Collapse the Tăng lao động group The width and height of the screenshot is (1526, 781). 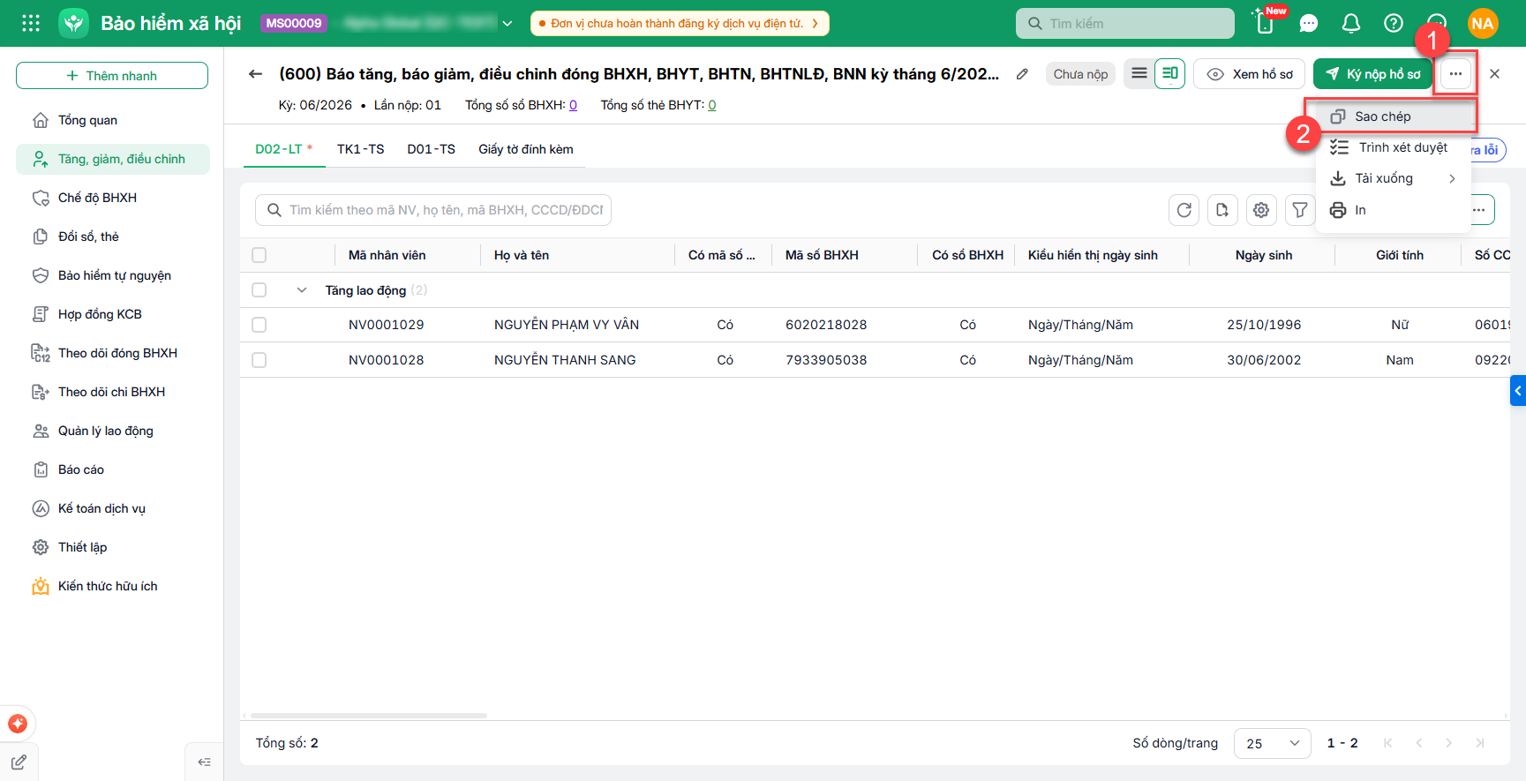[302, 289]
